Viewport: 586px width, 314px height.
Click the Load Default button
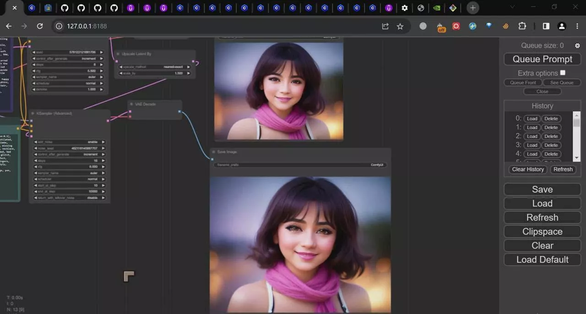pos(542,260)
